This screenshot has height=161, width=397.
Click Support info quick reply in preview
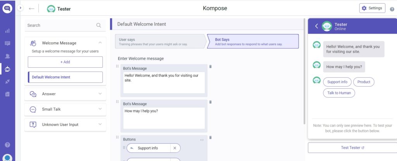pos(337,82)
